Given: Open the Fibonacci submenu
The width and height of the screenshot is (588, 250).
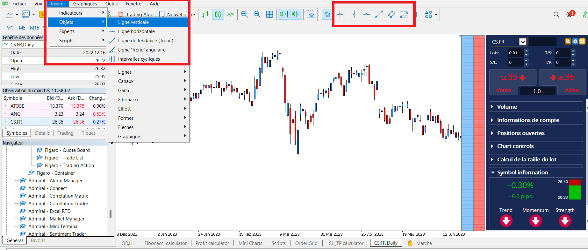Looking at the screenshot, I should (x=148, y=100).
